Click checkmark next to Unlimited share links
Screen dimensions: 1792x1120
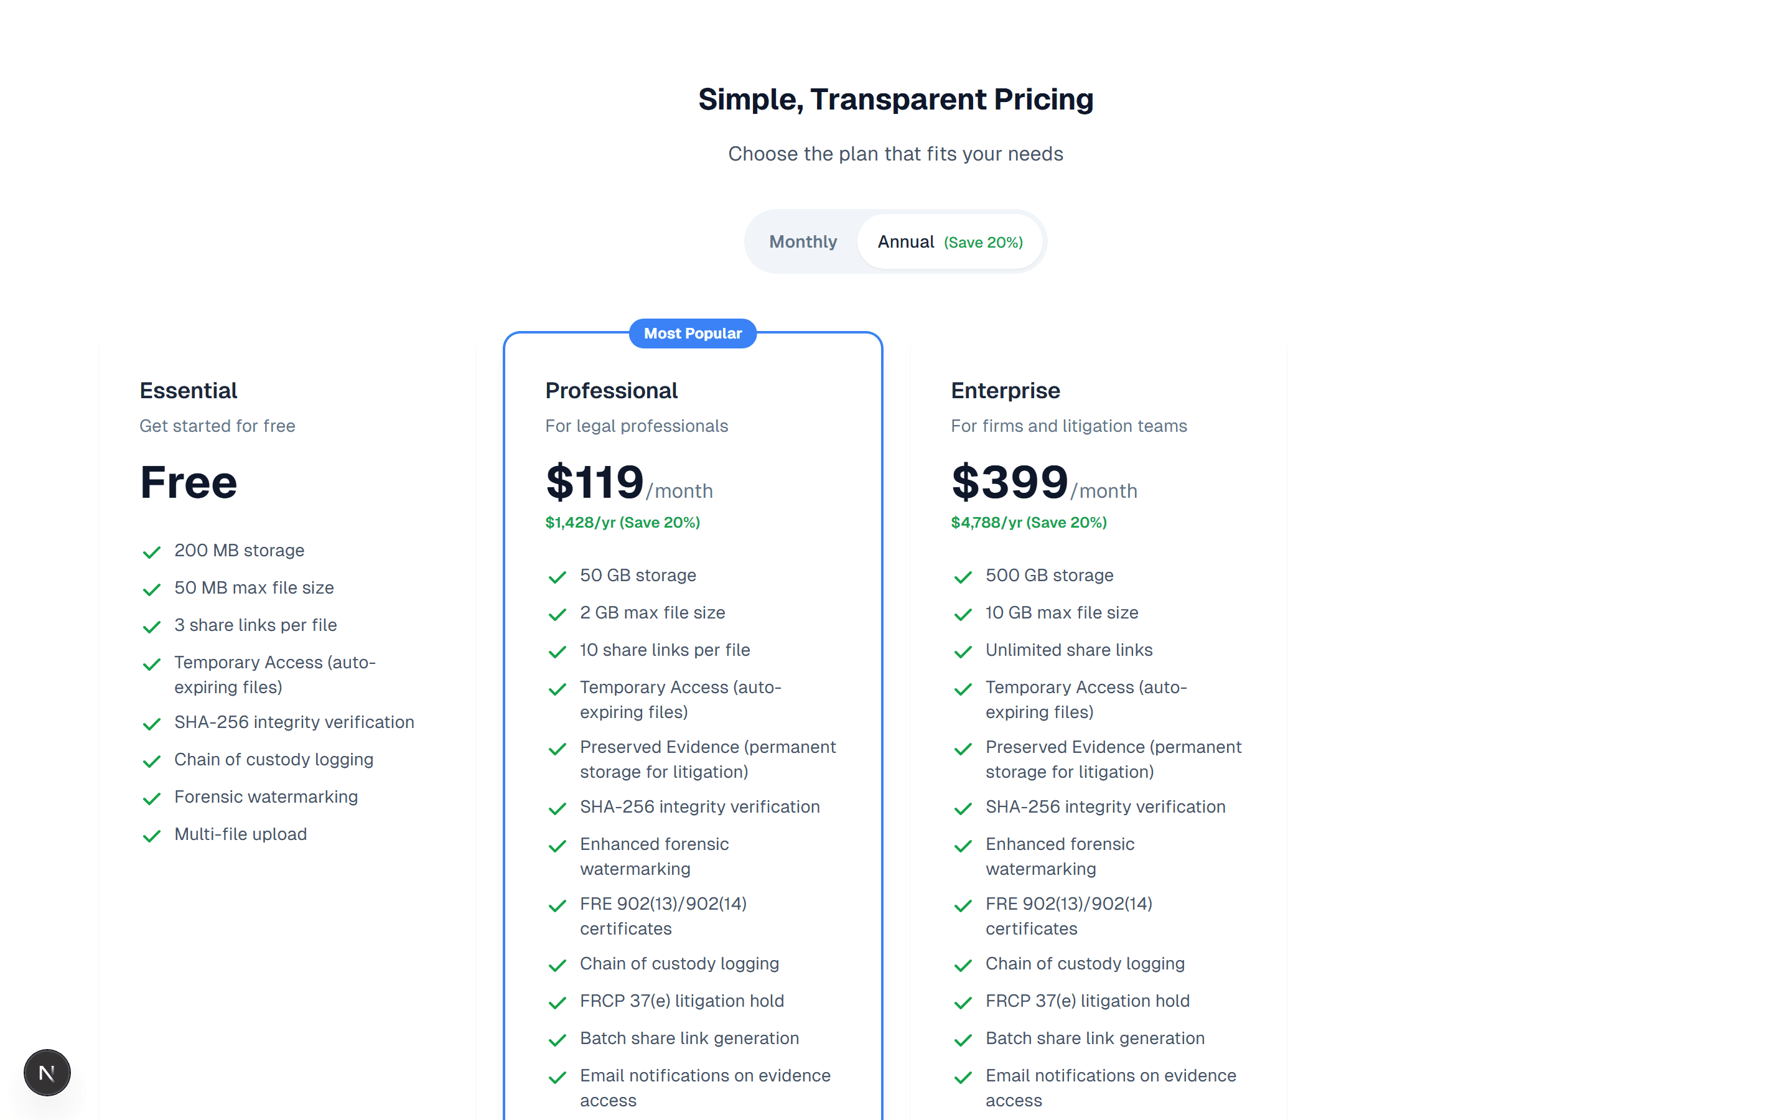(x=963, y=652)
